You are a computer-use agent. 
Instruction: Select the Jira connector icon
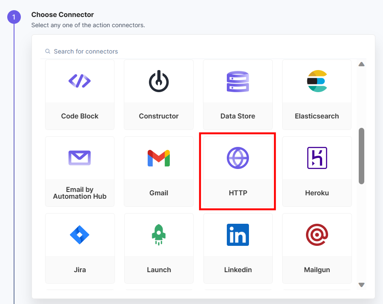[x=80, y=235]
